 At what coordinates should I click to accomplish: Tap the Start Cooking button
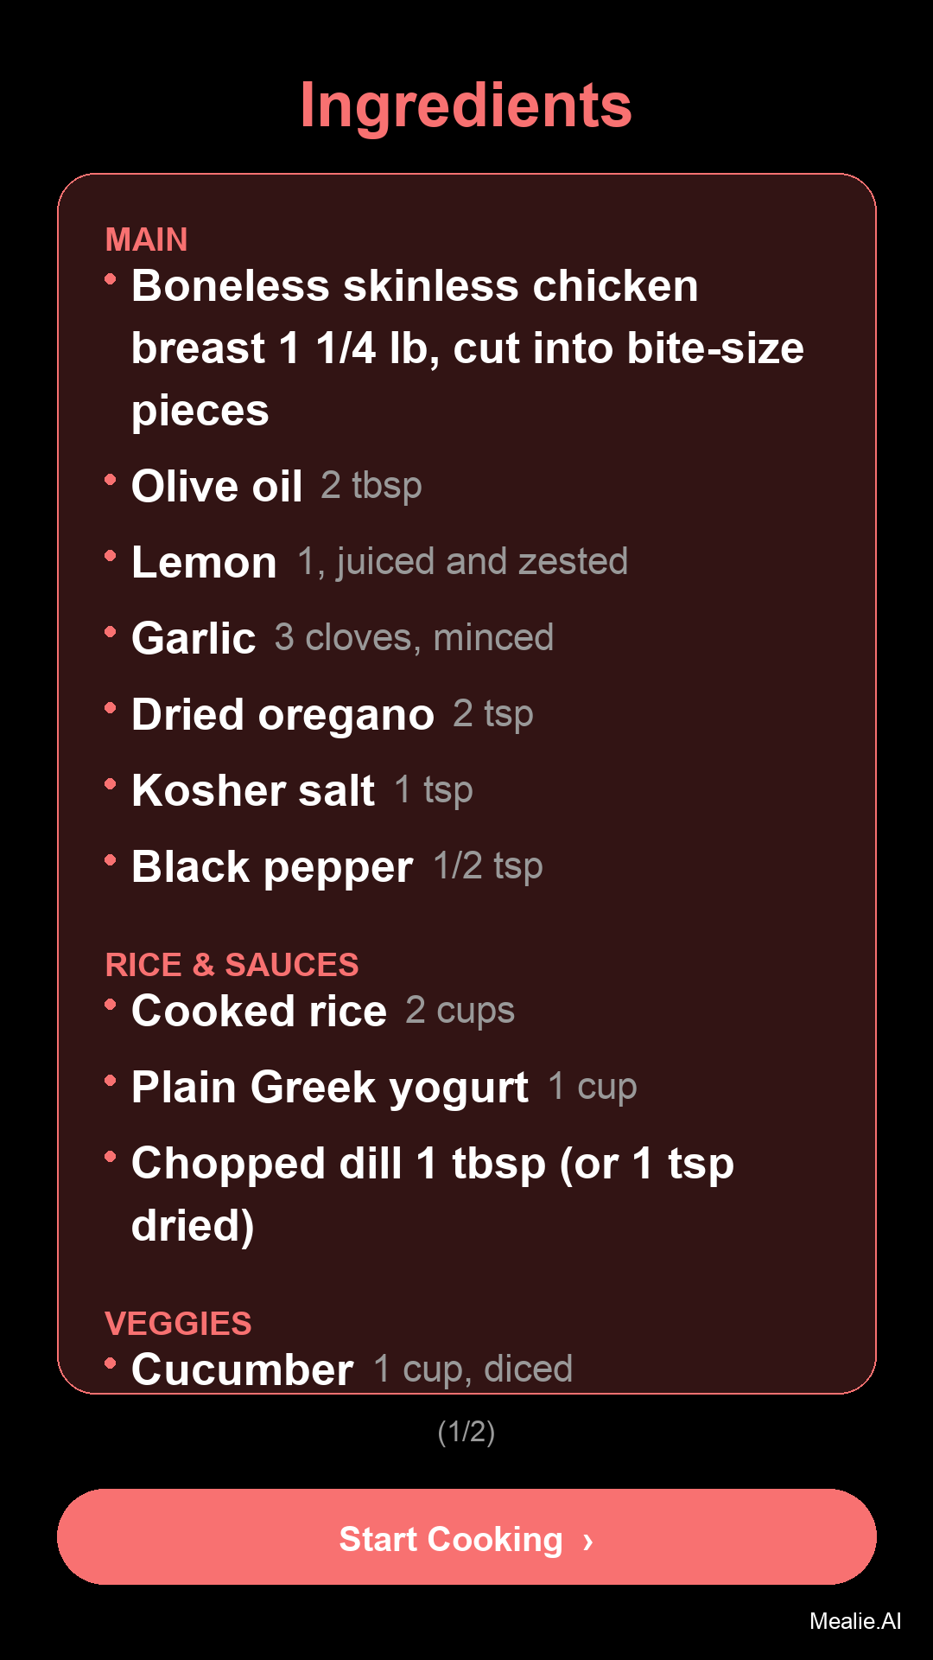pos(466,1537)
